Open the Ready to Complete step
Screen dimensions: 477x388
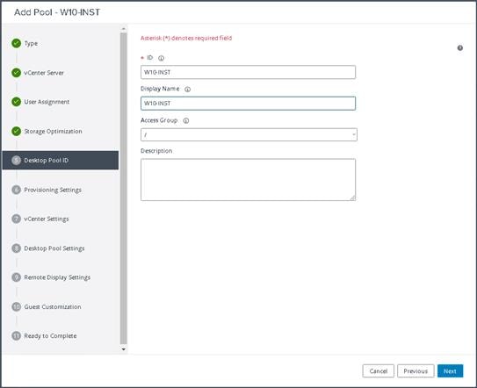coord(50,335)
